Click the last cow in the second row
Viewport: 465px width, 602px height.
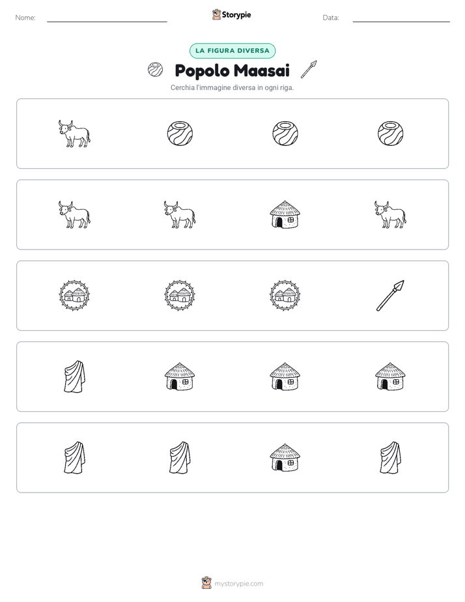point(390,214)
